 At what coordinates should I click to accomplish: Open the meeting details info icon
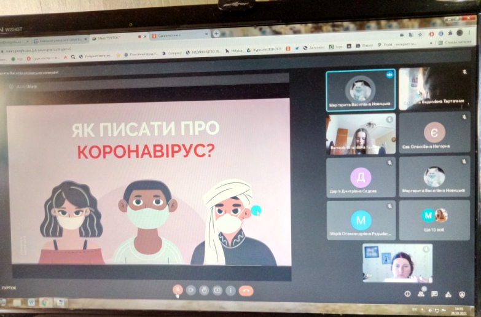pos(407,294)
